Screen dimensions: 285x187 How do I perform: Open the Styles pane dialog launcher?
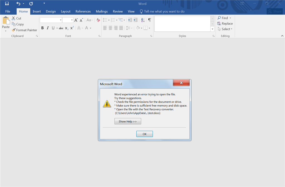point(213,36)
